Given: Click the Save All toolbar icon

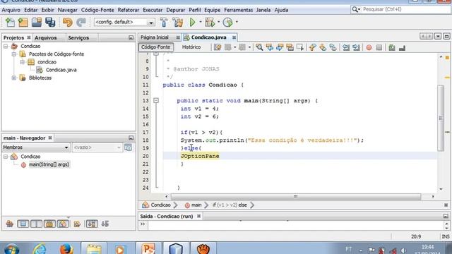Looking at the screenshot, I should tap(50, 22).
